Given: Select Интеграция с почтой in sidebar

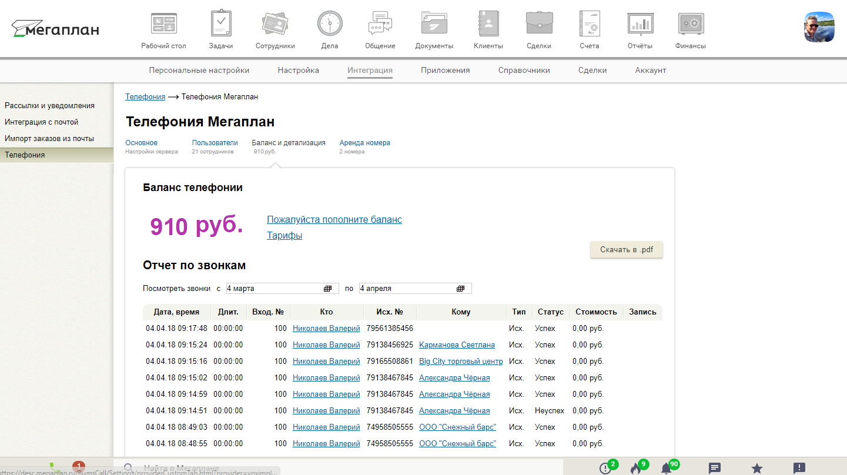Looking at the screenshot, I should [x=42, y=122].
